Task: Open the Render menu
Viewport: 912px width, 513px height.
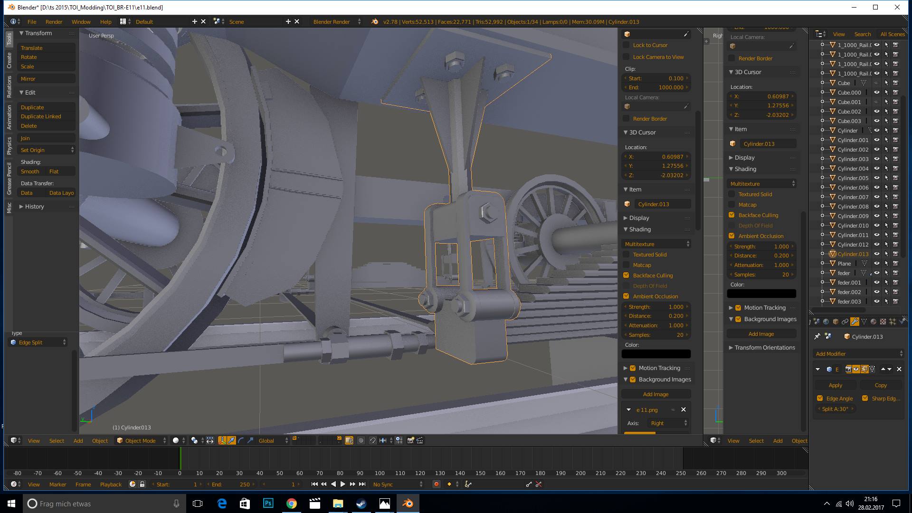Action: [x=54, y=22]
